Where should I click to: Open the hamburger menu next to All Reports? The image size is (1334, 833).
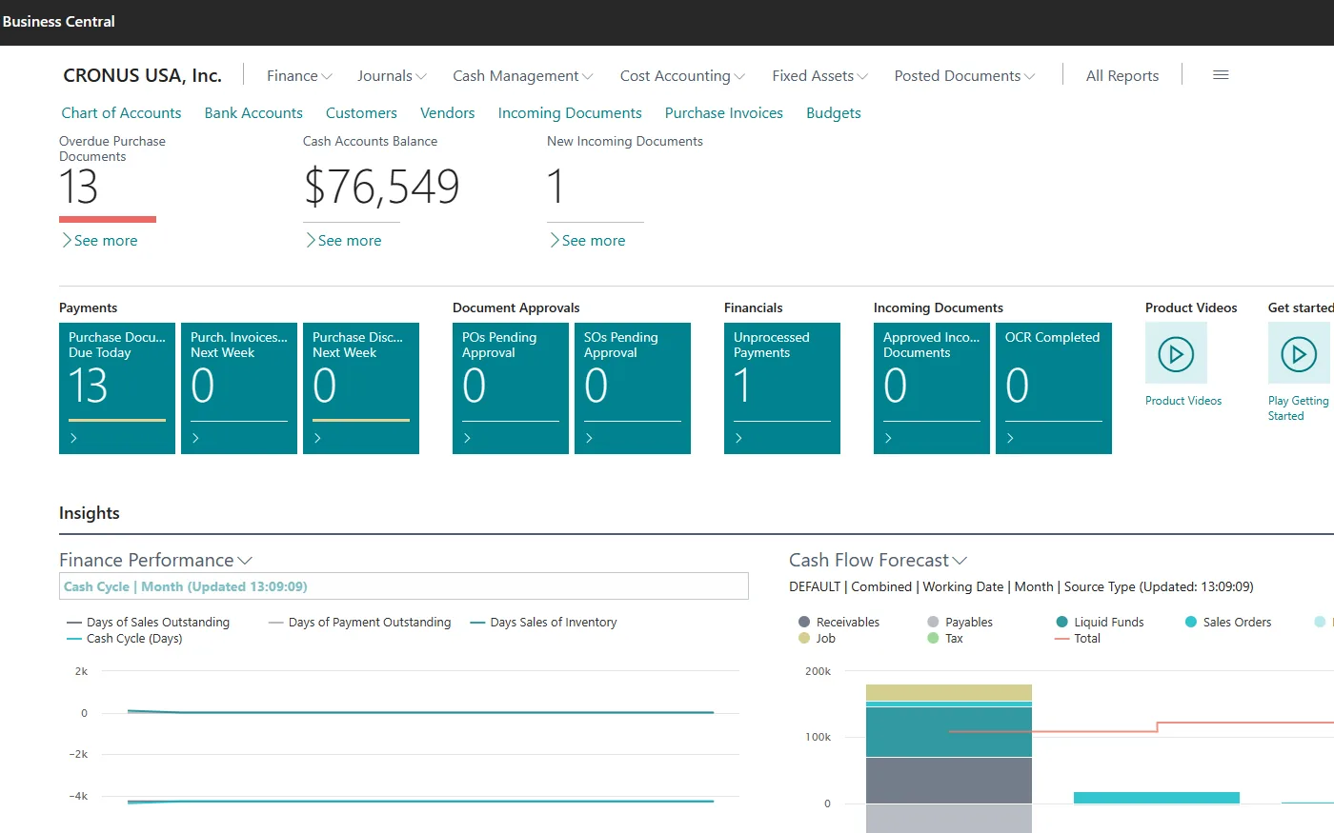pos(1221,75)
